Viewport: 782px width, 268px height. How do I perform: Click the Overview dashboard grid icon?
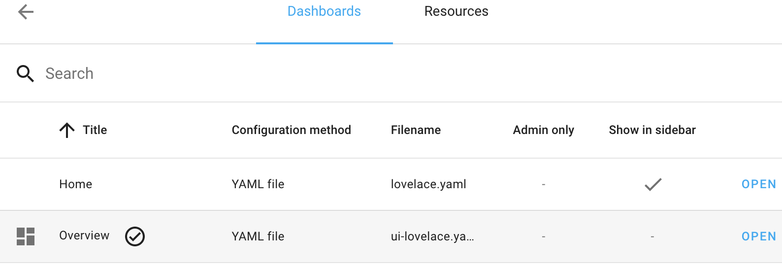click(26, 236)
